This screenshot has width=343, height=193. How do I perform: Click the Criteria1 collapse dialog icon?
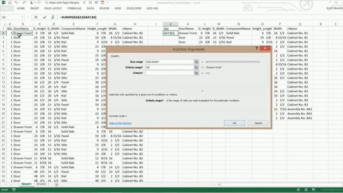(x=196, y=73)
